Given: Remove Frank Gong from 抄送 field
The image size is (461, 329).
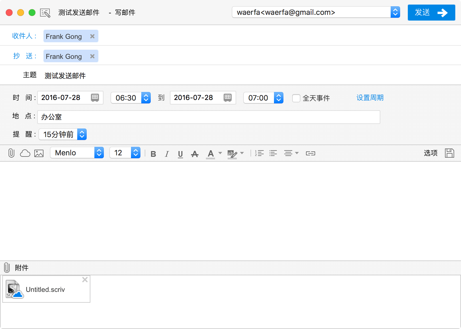Looking at the screenshot, I should point(92,56).
